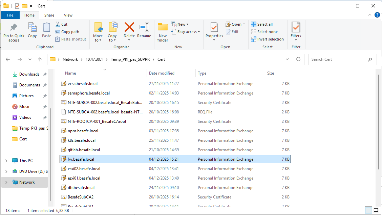This screenshot has width=382, height=215.
Task: Select the esxi02.besafe.local file
Action: pyautogui.click(x=175, y=169)
